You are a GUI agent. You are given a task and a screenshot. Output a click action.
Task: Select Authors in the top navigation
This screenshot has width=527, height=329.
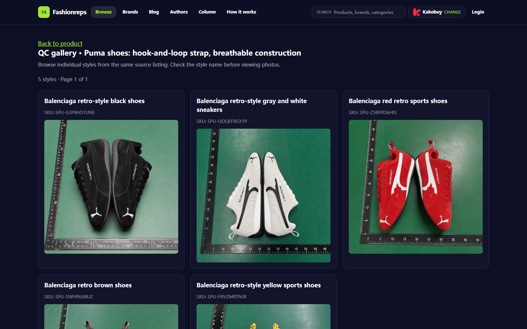pyautogui.click(x=179, y=12)
